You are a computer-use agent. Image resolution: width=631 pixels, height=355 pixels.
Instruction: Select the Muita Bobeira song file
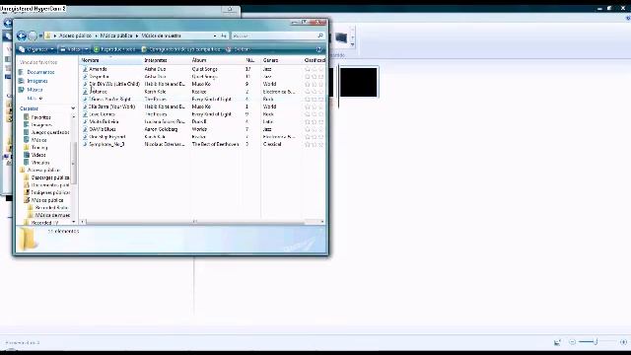[104, 121]
